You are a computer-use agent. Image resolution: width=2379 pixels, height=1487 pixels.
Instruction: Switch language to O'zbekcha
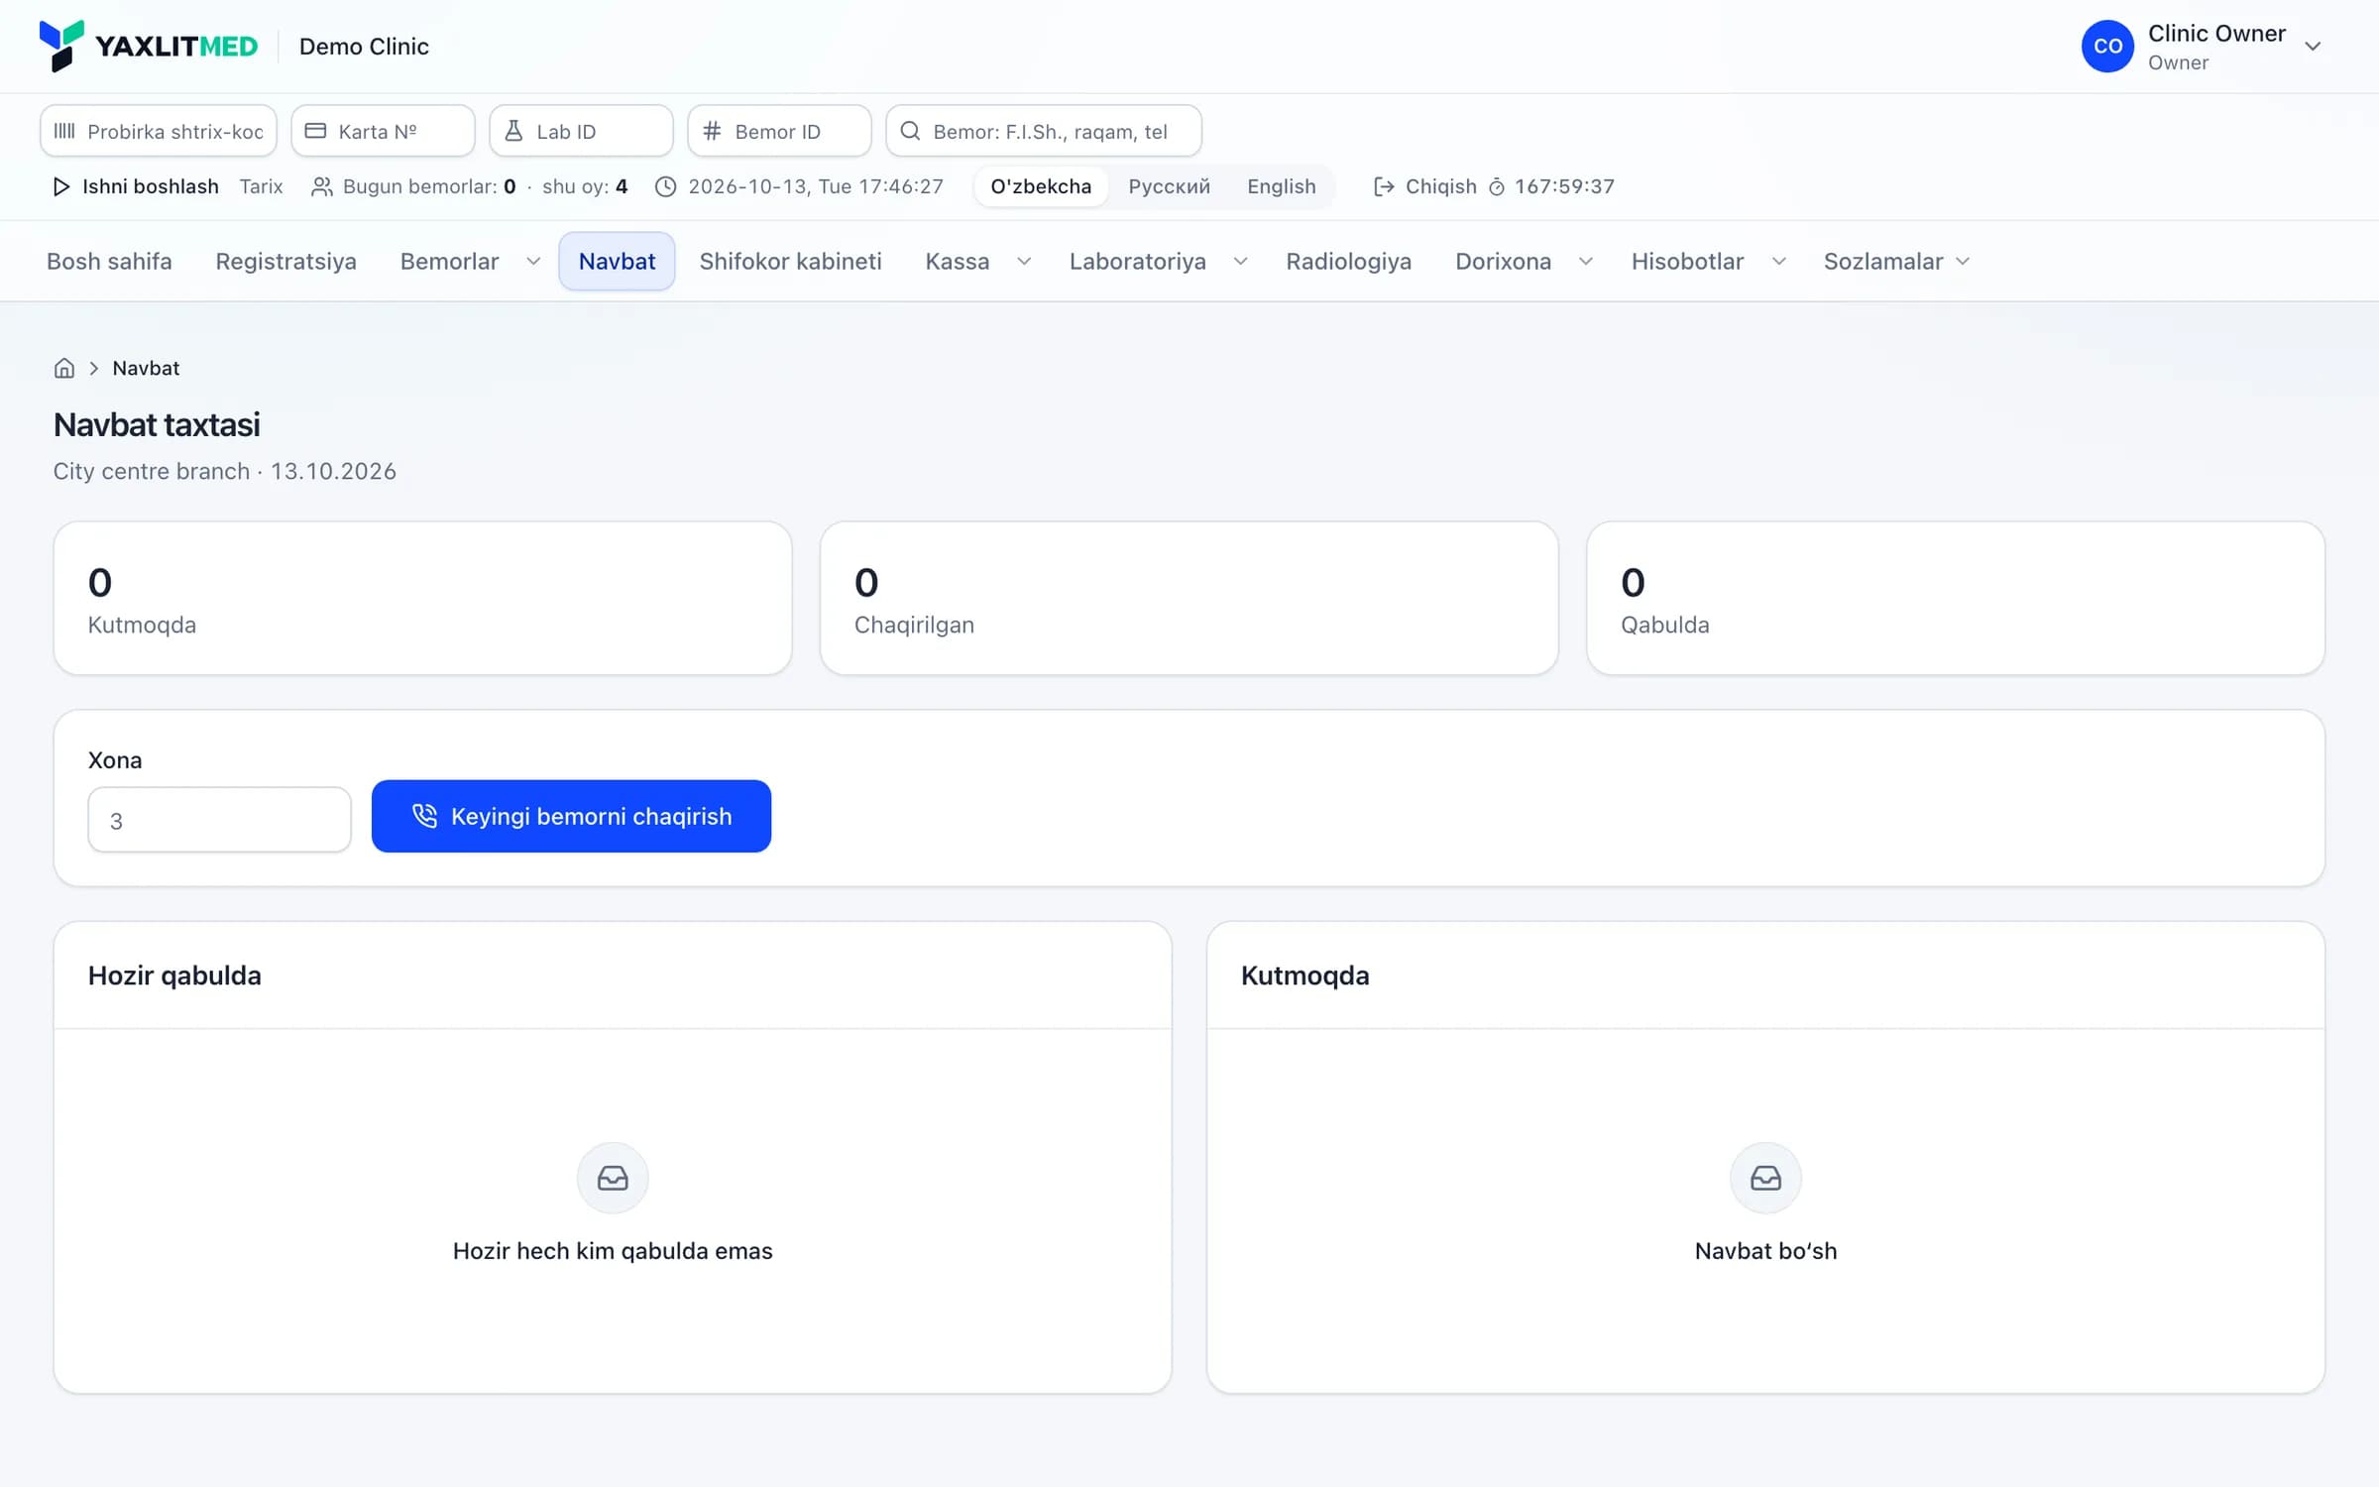click(x=1041, y=186)
